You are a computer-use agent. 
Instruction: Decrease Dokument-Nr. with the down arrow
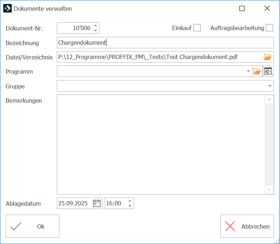(96, 30)
